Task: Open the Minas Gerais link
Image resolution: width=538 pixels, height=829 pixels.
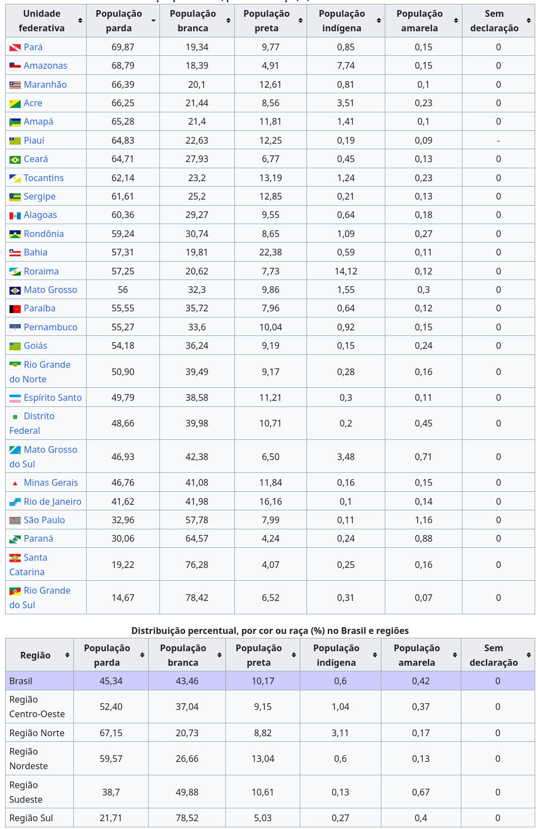Action: tap(51, 483)
